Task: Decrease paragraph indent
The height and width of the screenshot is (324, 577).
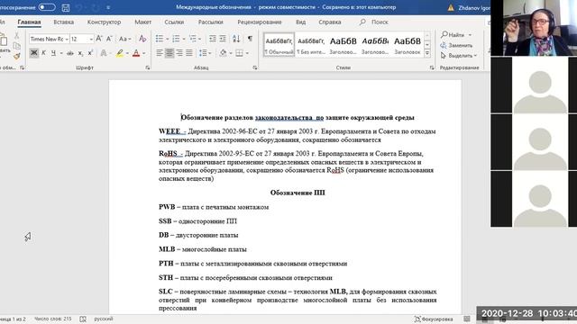Action: (213, 39)
